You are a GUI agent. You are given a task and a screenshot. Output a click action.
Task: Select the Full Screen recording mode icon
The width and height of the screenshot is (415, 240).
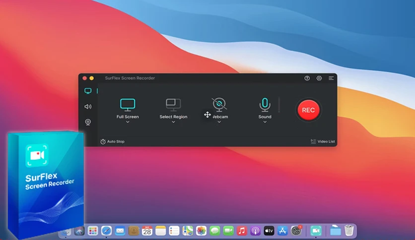click(x=128, y=105)
